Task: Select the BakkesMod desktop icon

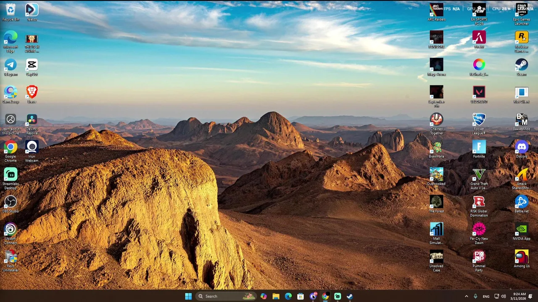Action: click(522, 122)
